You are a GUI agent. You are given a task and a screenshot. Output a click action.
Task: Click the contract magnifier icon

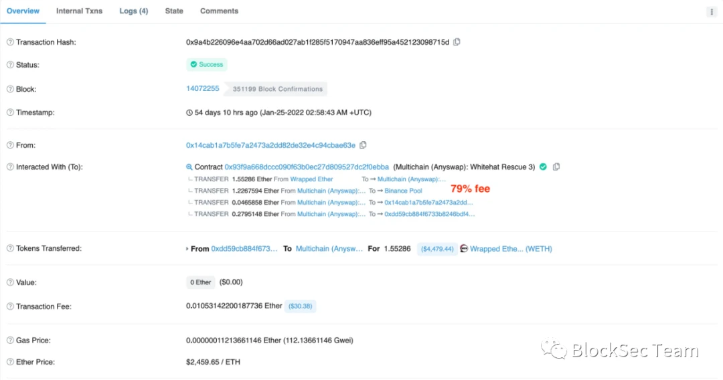[189, 167]
